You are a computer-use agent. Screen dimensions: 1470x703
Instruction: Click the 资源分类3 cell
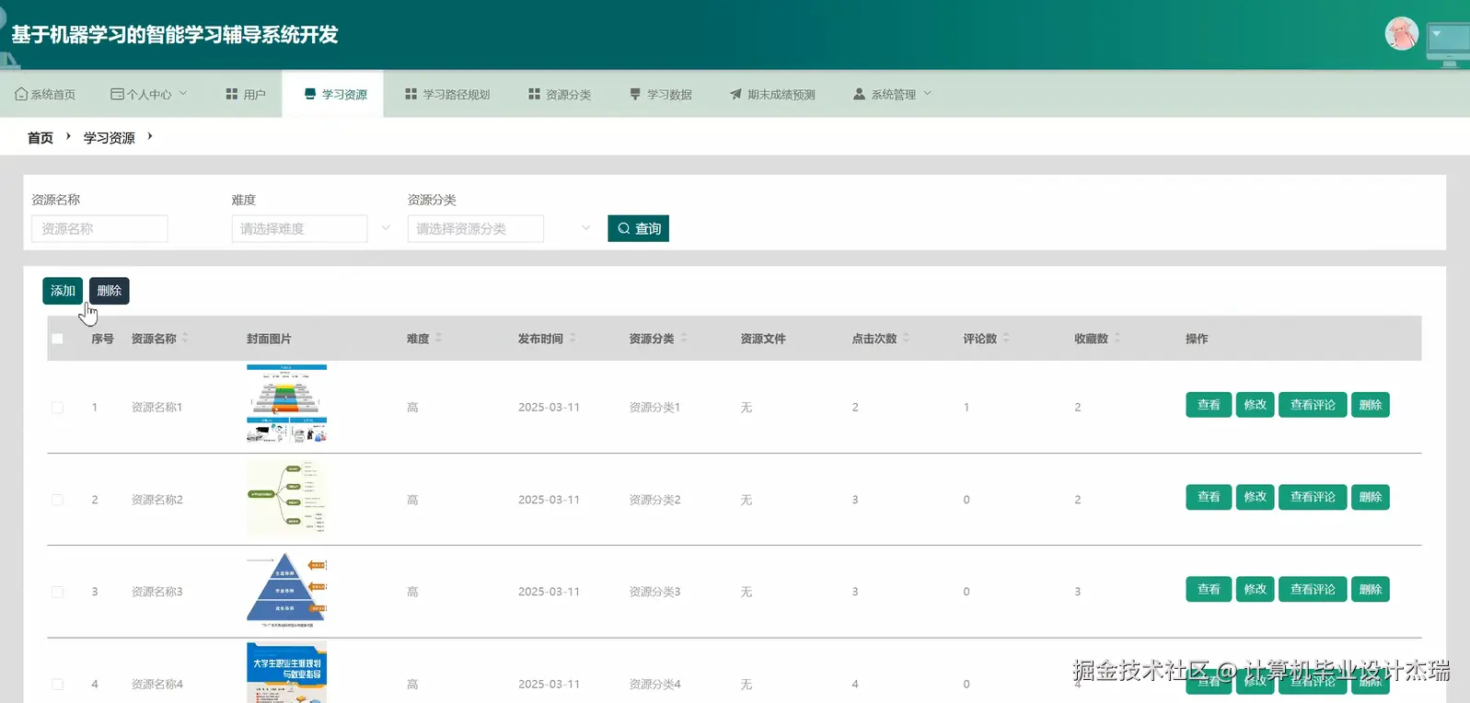(x=654, y=592)
